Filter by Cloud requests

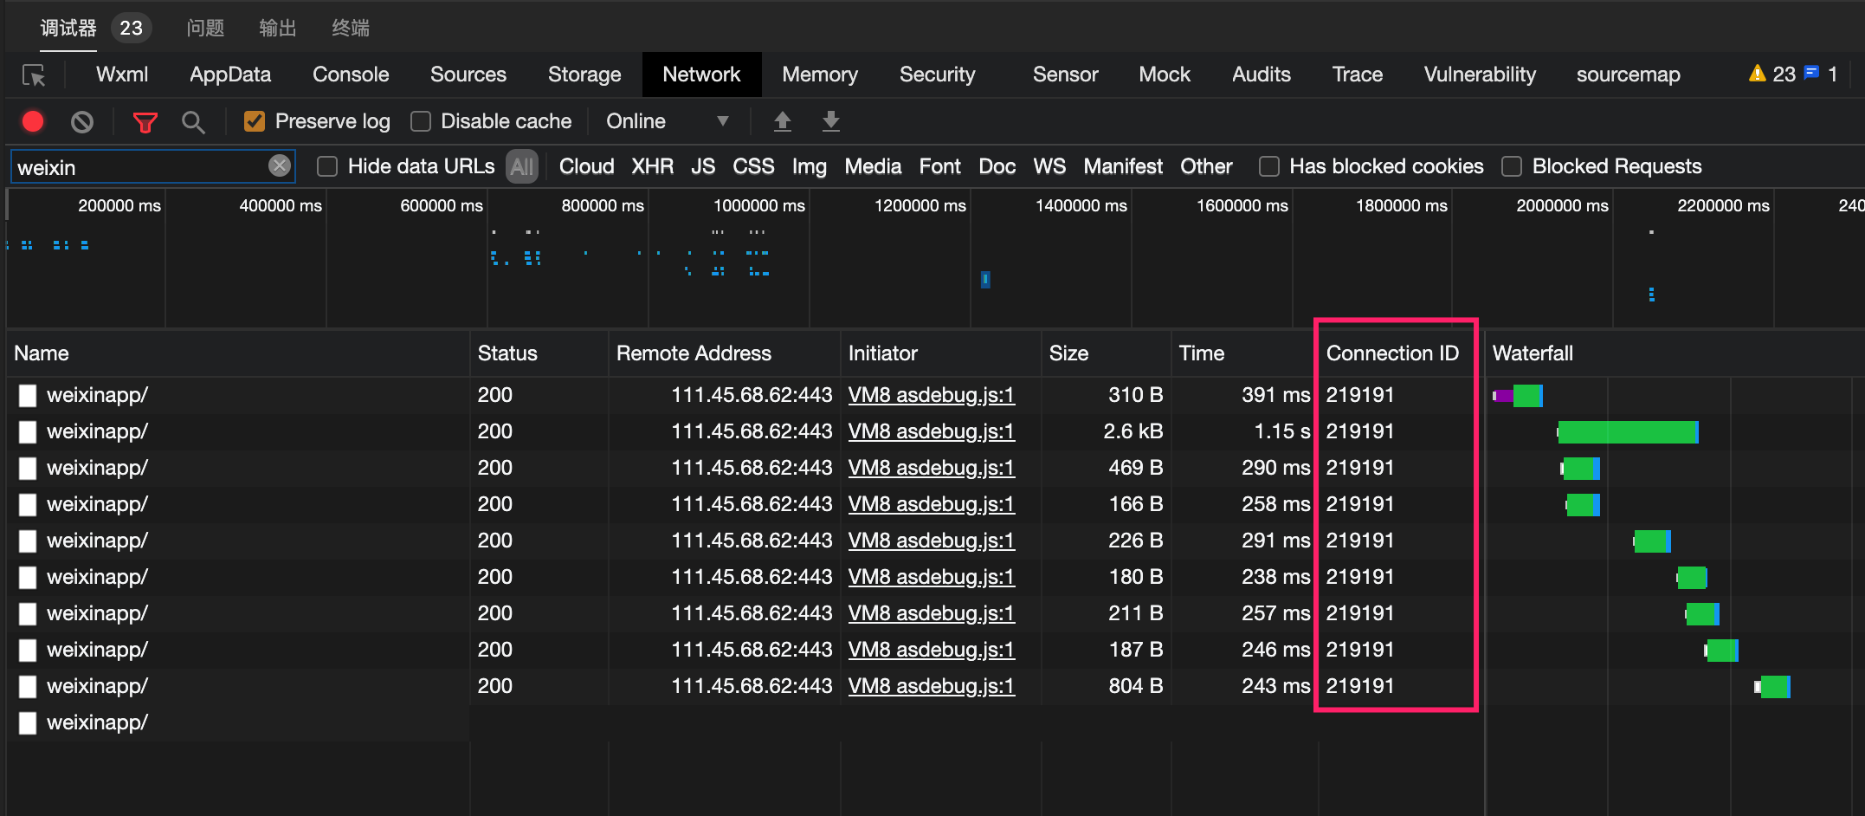click(586, 166)
